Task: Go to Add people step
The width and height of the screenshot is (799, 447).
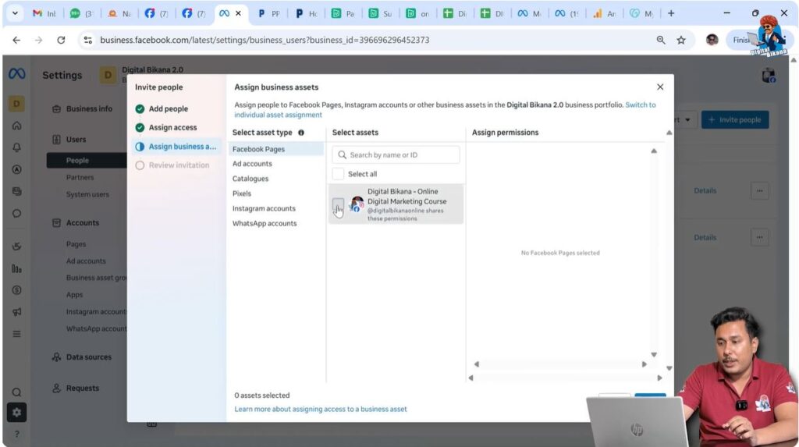Action: [169, 108]
